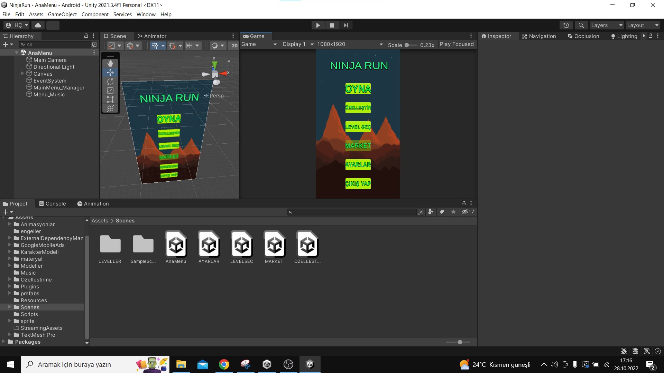Select Main Camera in Hierarchy

[x=50, y=60]
